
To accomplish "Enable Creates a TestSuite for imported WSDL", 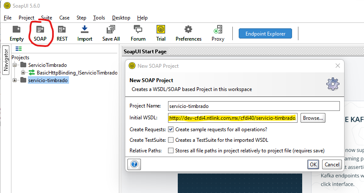I will point(171,140).
